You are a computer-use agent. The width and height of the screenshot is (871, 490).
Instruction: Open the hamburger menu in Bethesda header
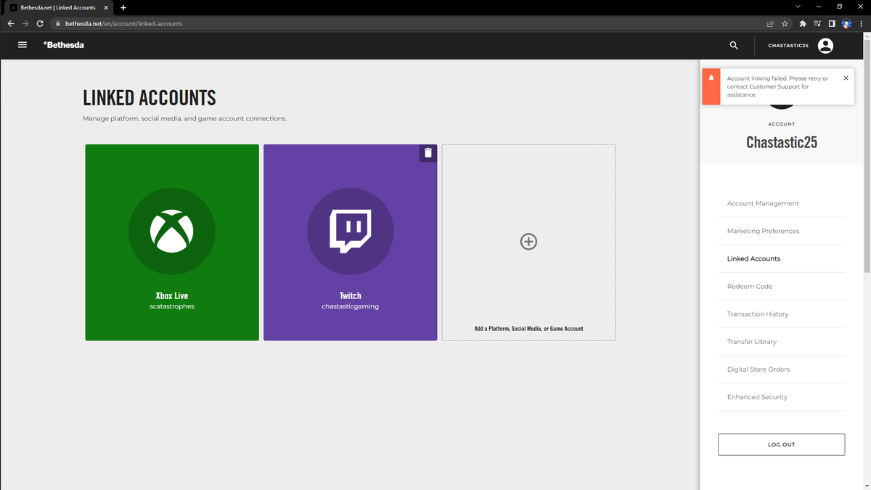23,45
